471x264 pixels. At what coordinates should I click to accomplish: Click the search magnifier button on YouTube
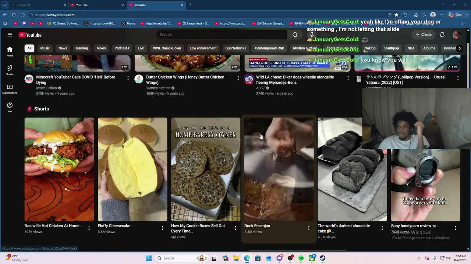pos(295,34)
